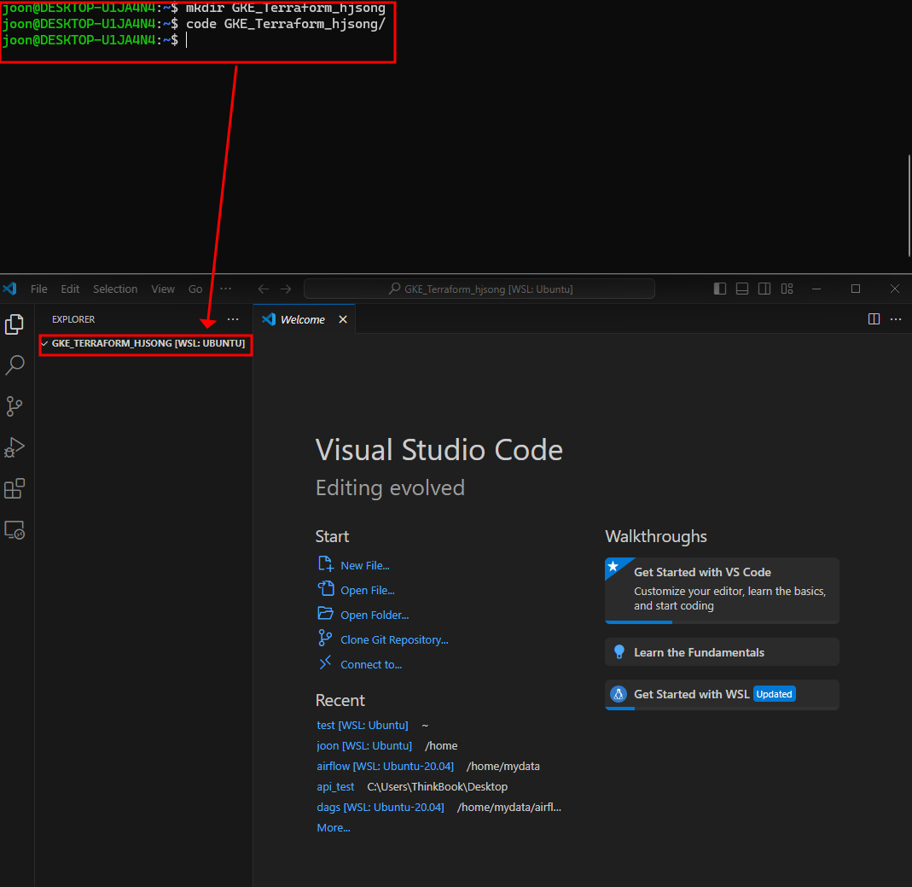Open the File menu
Screen dimensions: 912x887
tap(39, 289)
